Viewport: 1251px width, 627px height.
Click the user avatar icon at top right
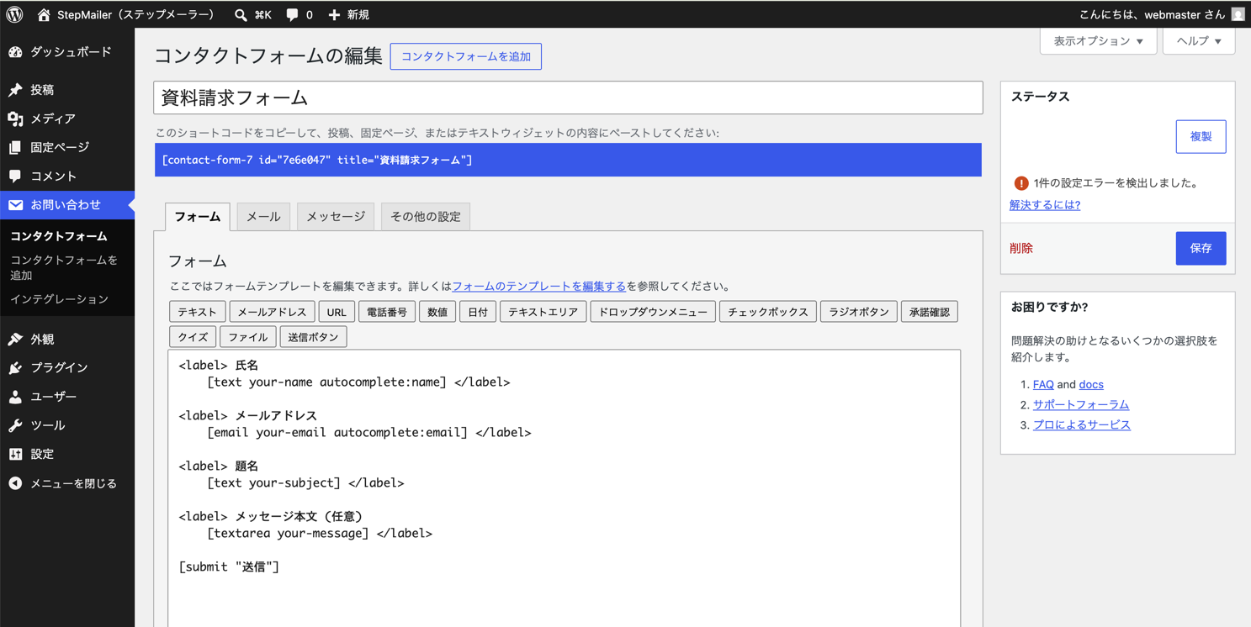pos(1238,14)
